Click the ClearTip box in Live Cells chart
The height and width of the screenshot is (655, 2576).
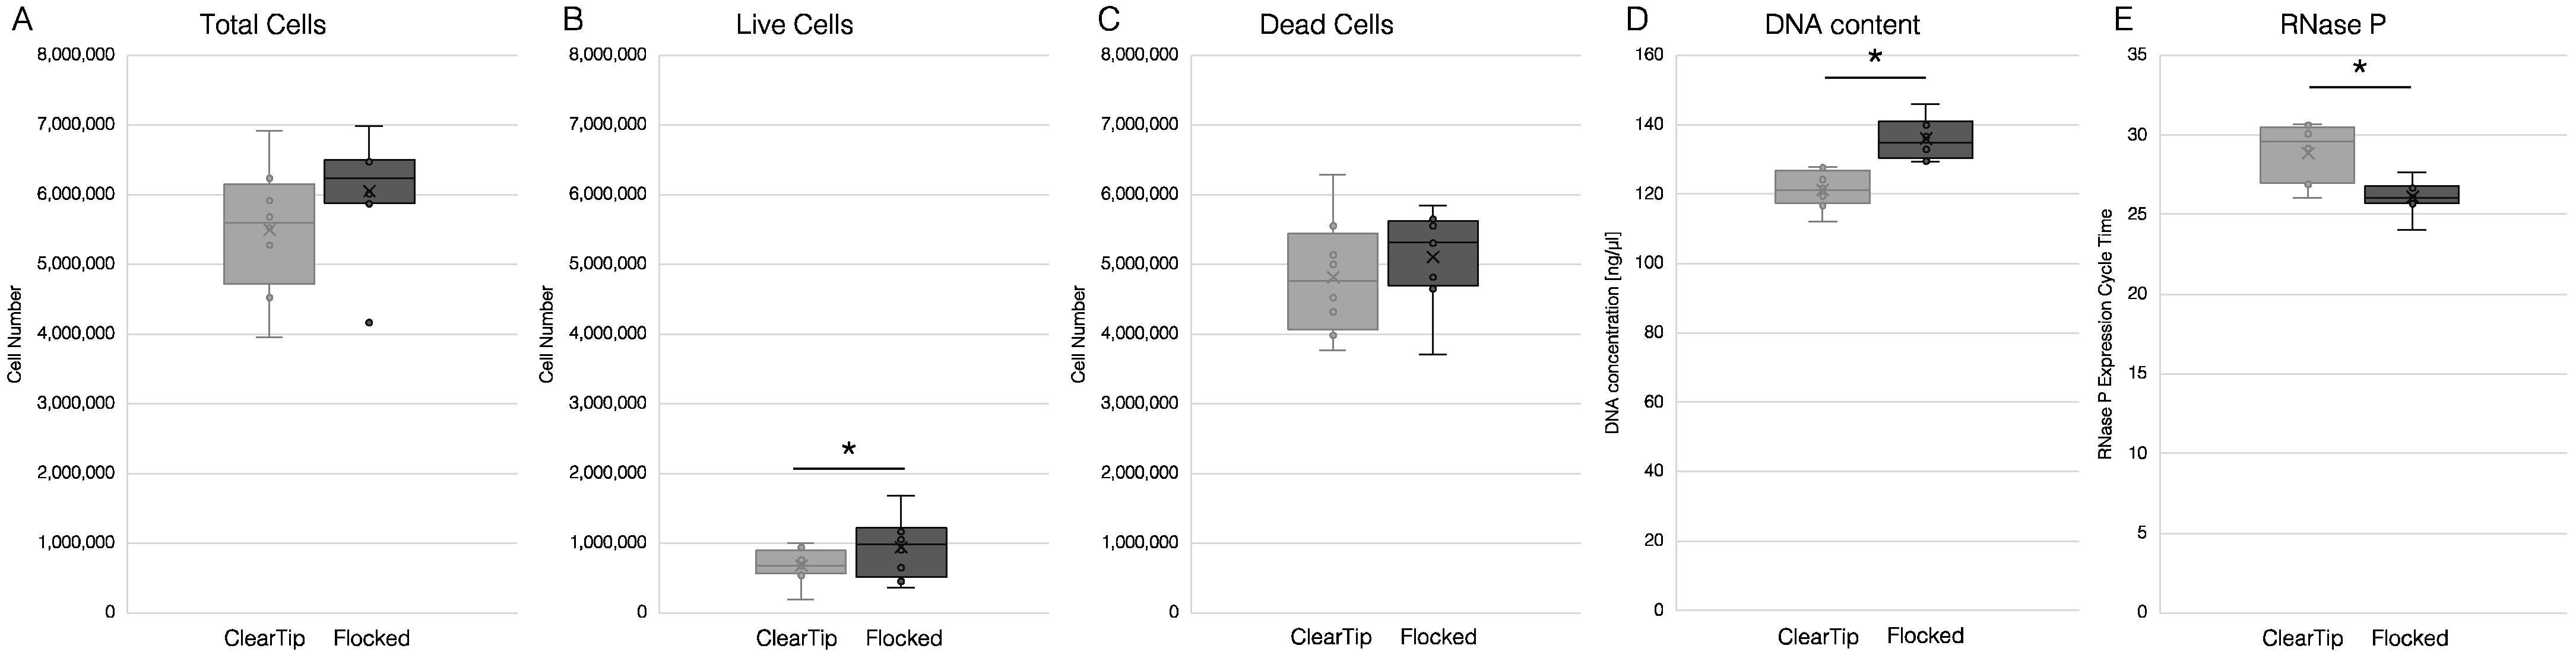(800, 561)
